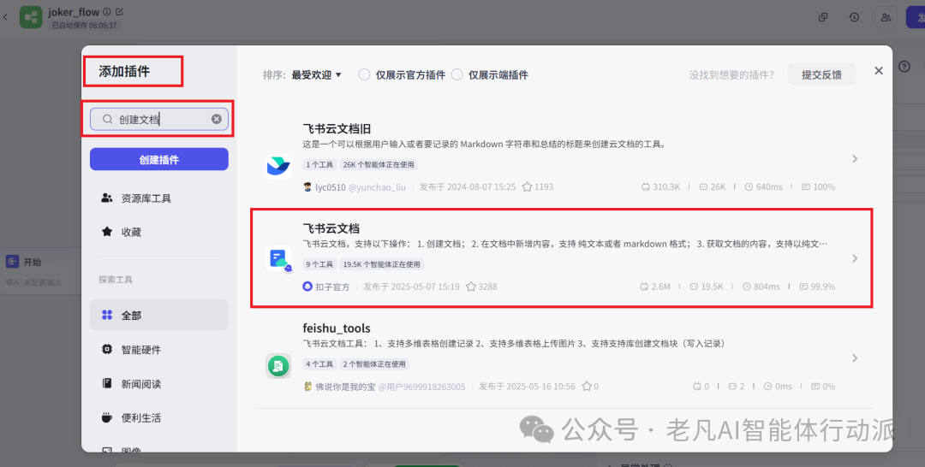
Task: Open 扣子官方 author badge icon
Action: click(307, 287)
